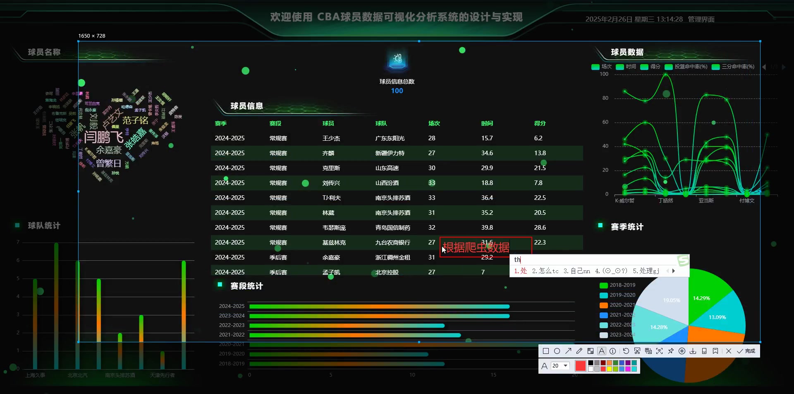Select the rectangle annotation tool
Viewport: 794px width, 394px height.
tap(546, 351)
